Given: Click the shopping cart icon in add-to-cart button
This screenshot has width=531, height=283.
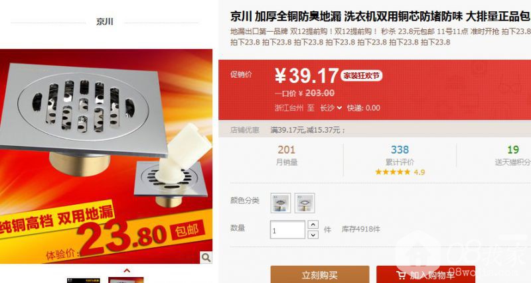Looking at the screenshot, I should [401, 275].
